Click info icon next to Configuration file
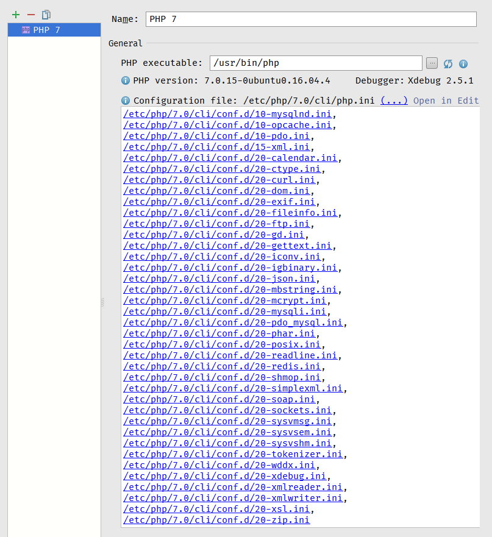The height and width of the screenshot is (537, 492). coord(126,101)
